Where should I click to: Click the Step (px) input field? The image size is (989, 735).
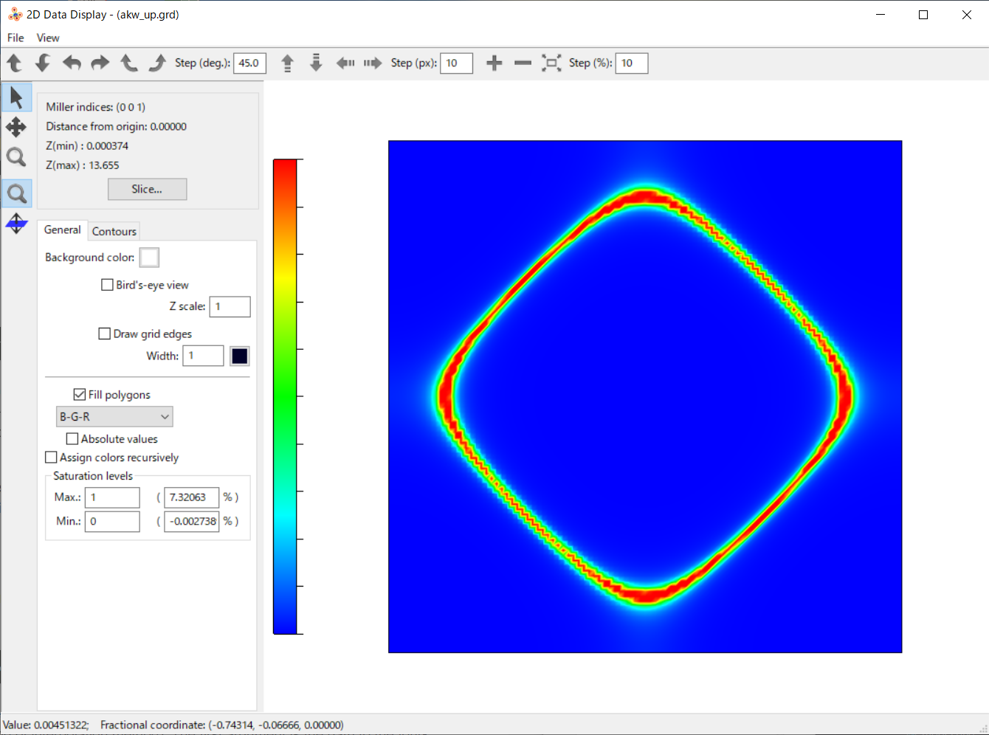tap(456, 63)
